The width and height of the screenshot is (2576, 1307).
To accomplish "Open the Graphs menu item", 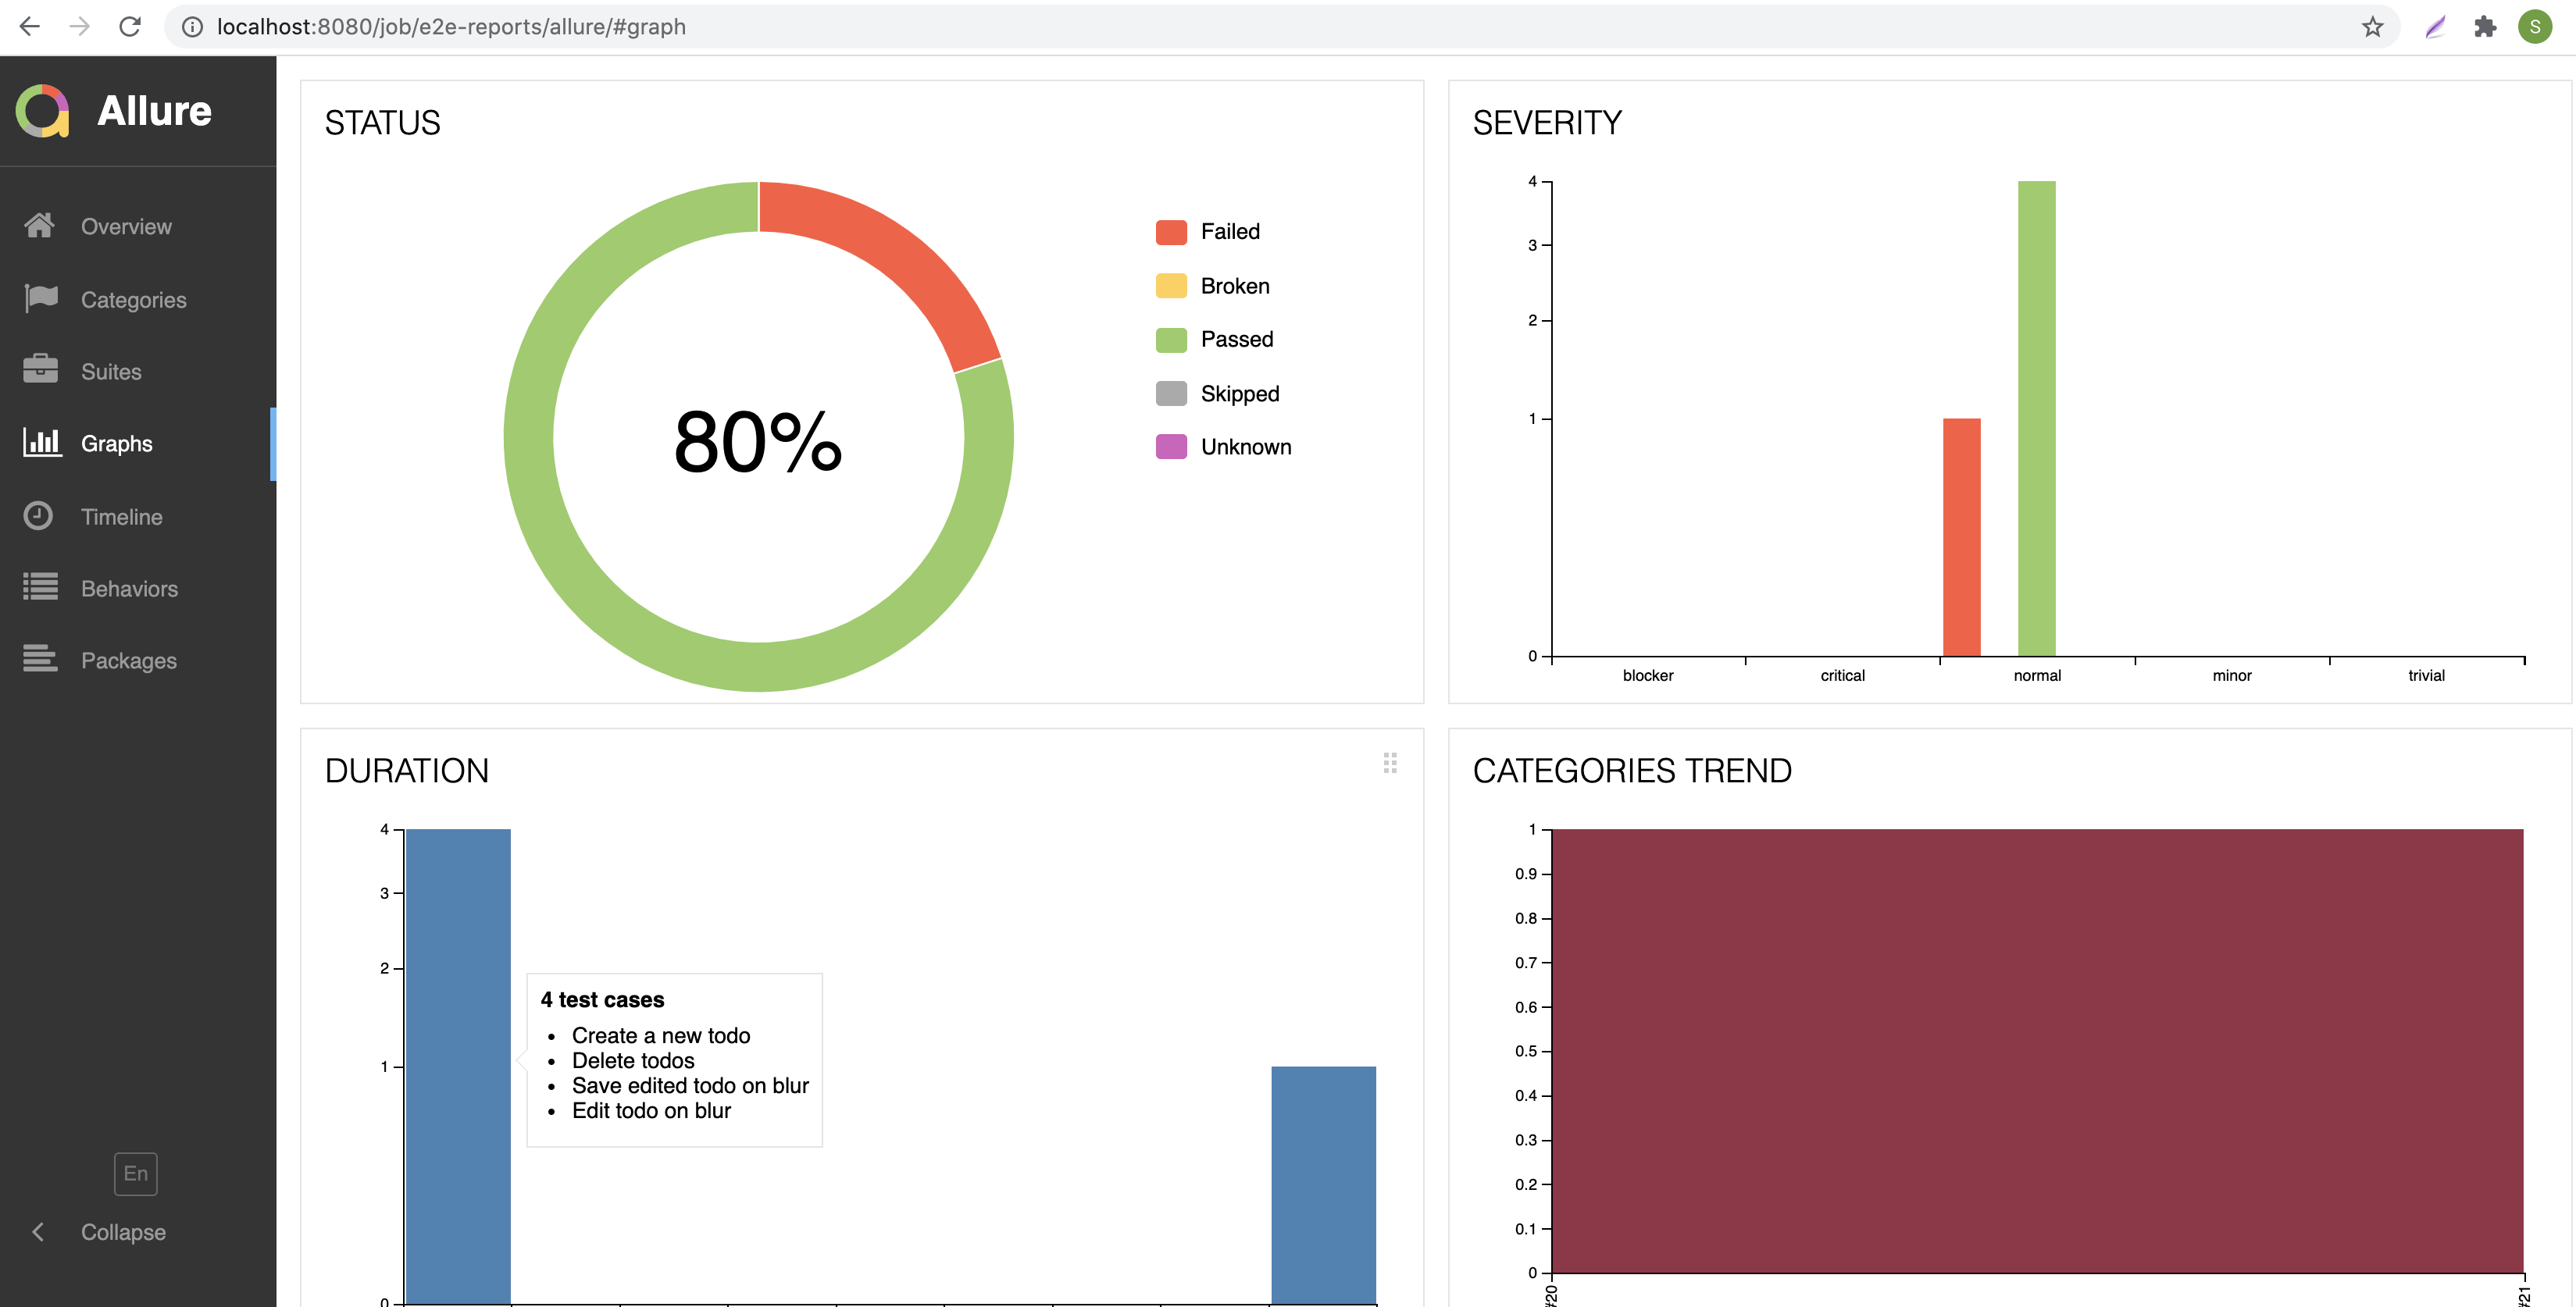I will pos(116,443).
